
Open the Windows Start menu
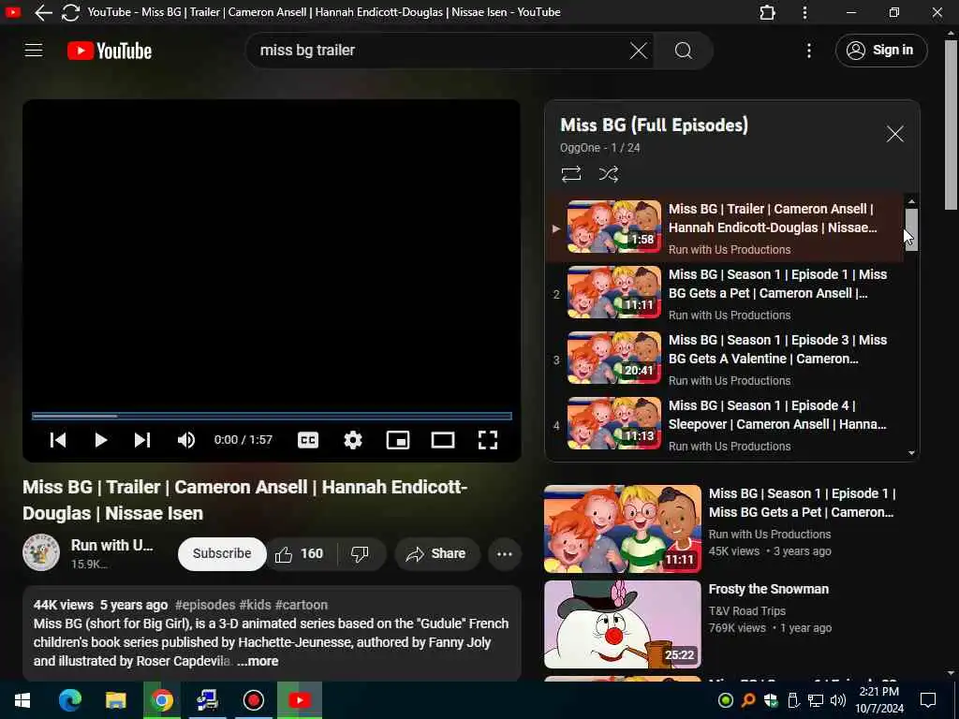[x=22, y=700]
